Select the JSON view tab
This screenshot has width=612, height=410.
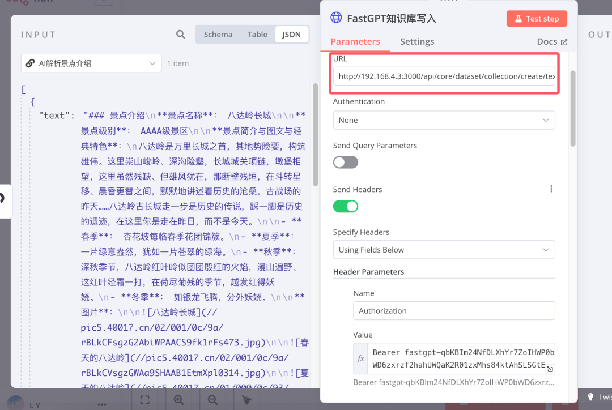pyautogui.click(x=292, y=35)
